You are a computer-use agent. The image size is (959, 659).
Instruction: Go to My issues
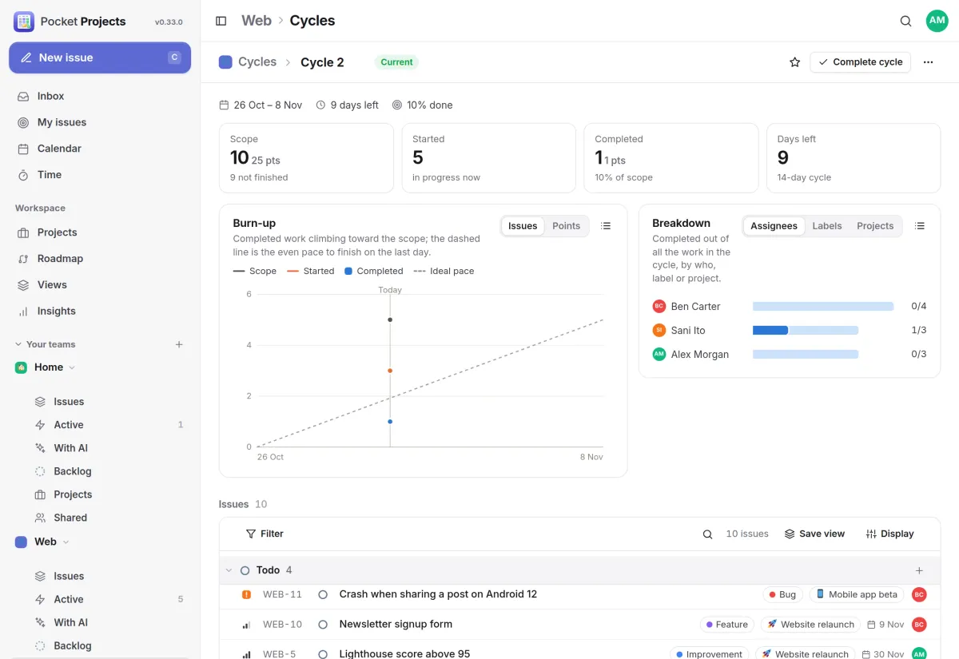click(x=100, y=122)
